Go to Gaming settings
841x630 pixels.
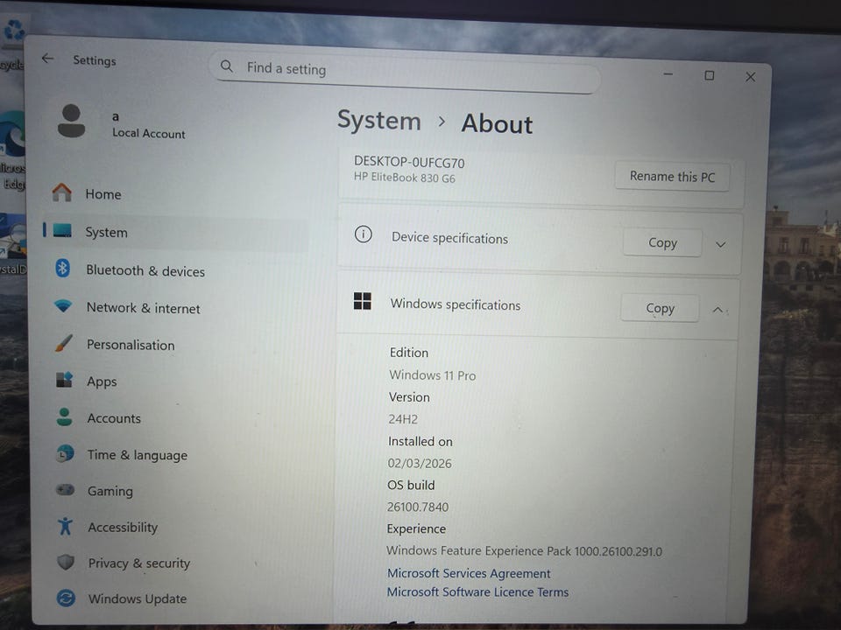(x=177, y=491)
